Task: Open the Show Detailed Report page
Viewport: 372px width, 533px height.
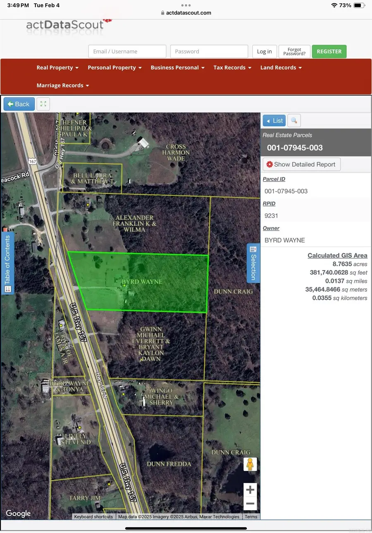Action: [x=301, y=164]
